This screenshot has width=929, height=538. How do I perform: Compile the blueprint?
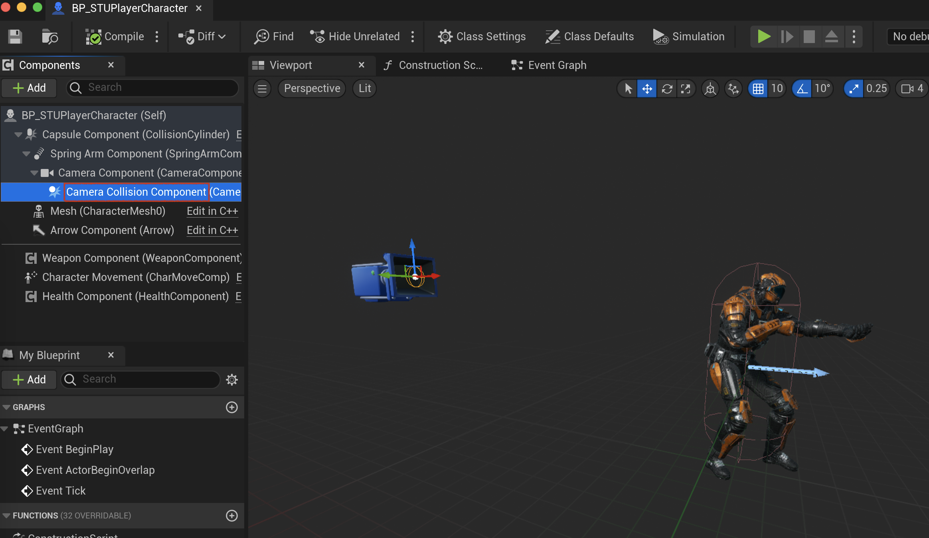point(115,37)
